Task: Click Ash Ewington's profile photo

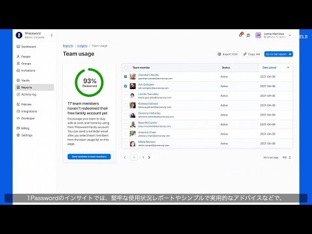Action: (133, 86)
